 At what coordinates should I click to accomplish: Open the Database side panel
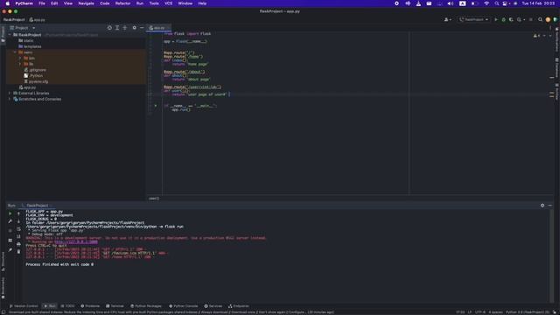click(556, 68)
